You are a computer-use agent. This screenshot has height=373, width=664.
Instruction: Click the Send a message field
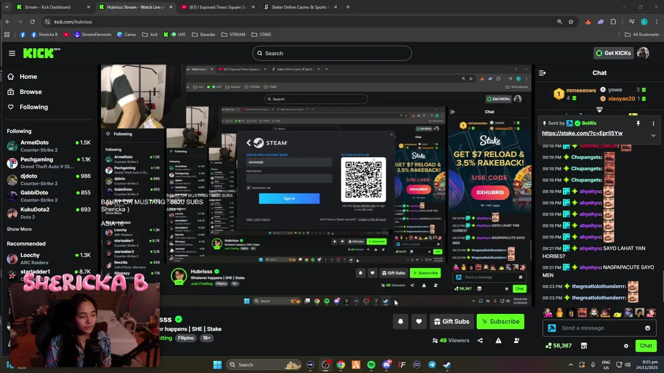click(x=601, y=328)
